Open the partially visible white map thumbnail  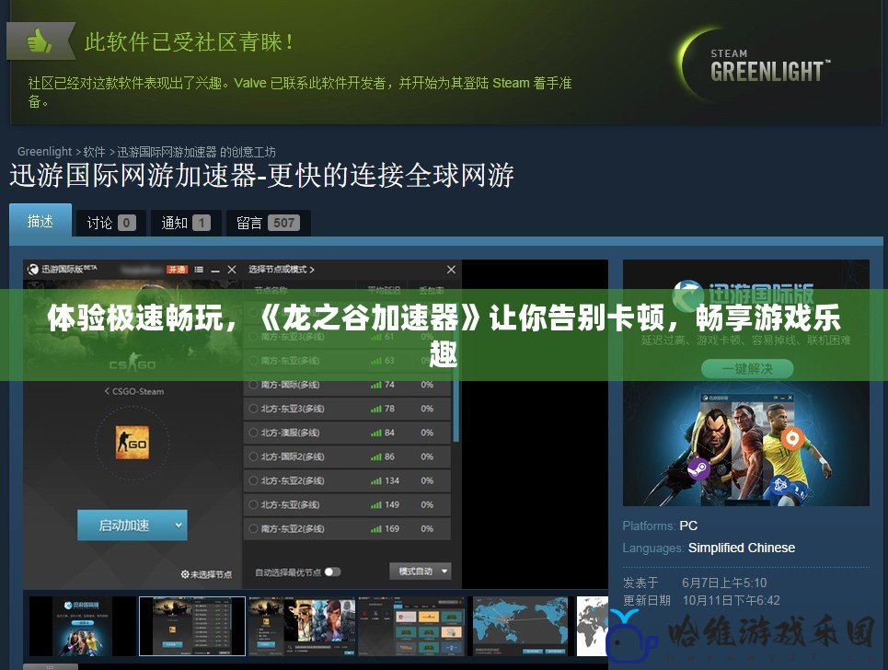pos(592,626)
